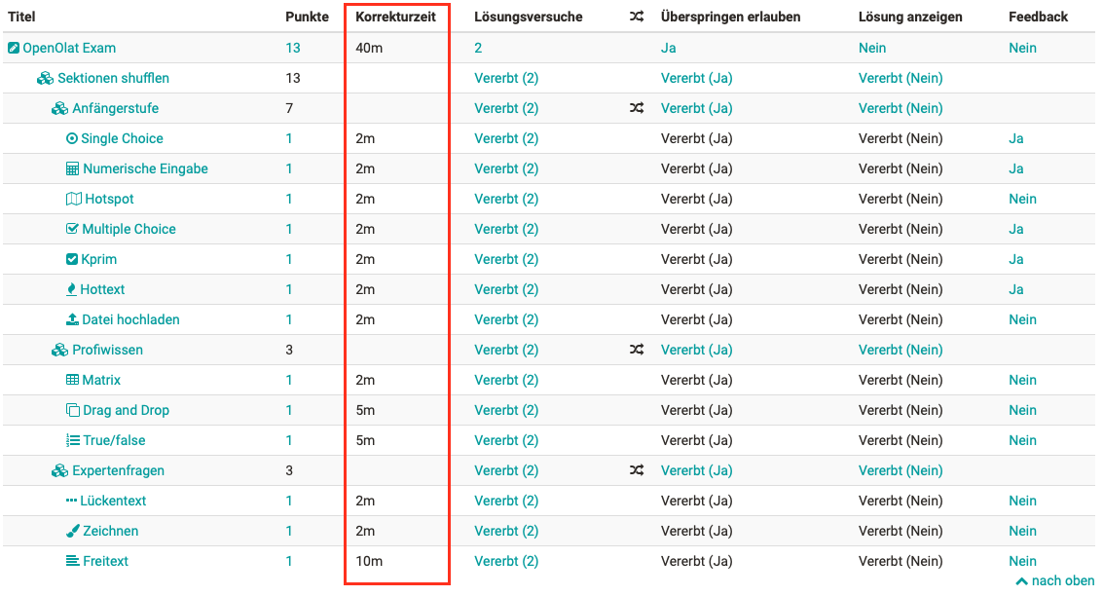Image resolution: width=1103 pixels, height=596 pixels.
Task: Click the OpenOlat Exam test icon
Action: tap(14, 48)
